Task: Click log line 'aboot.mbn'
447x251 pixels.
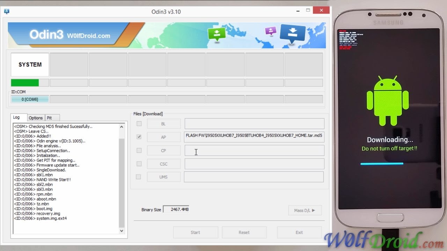Action: tap(46, 199)
